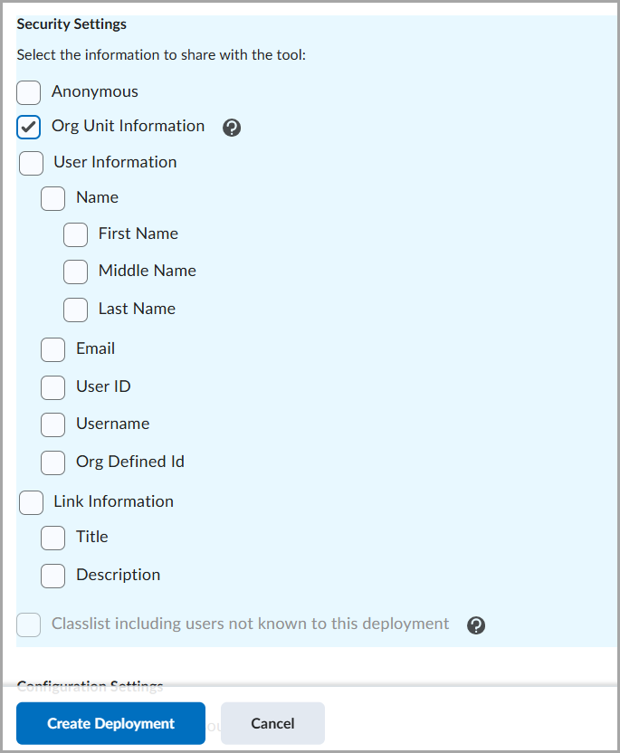Image resolution: width=620 pixels, height=753 pixels.
Task: Enable Title sharing under Link Information
Action: [x=52, y=538]
